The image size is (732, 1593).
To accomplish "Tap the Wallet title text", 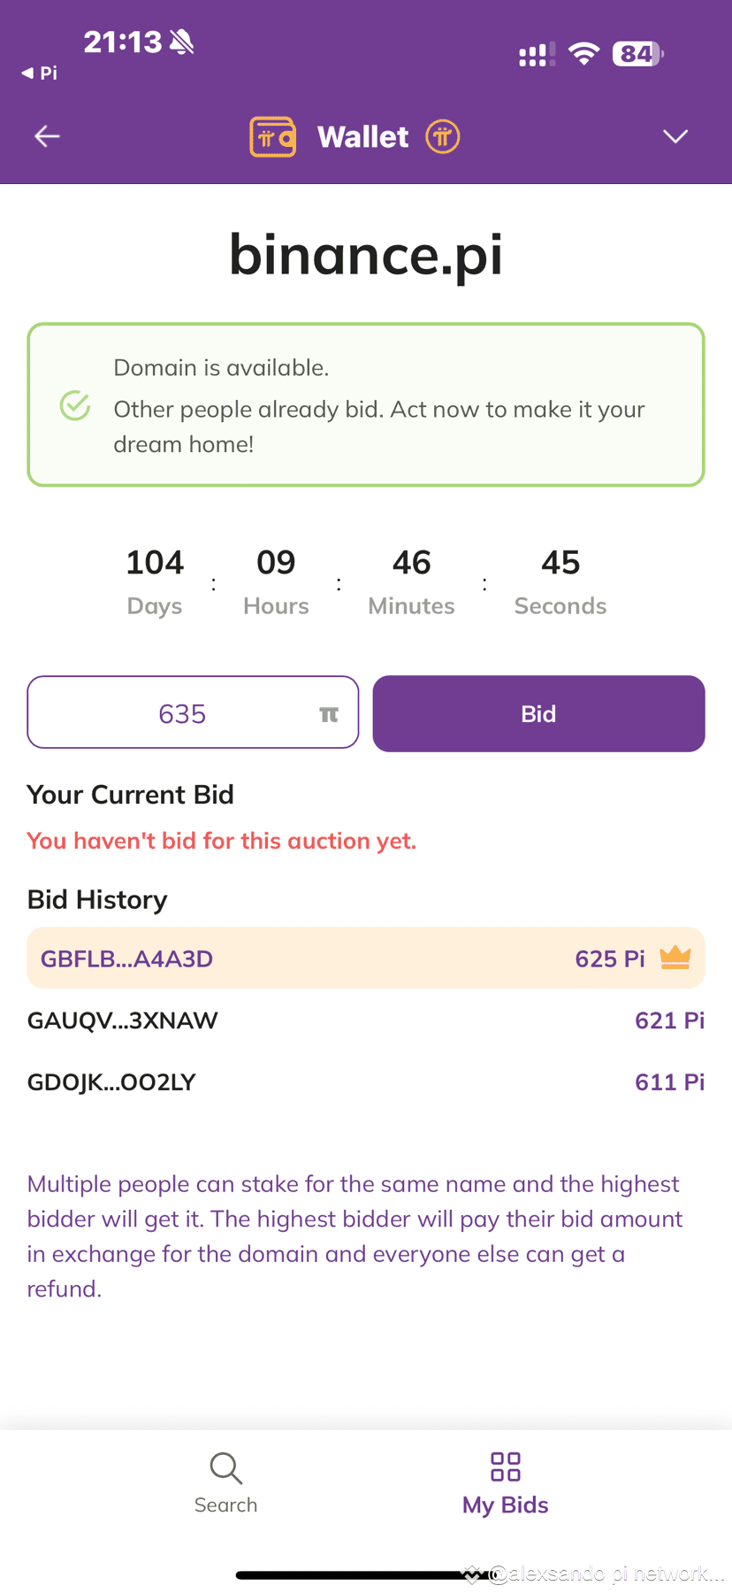I will coord(362,137).
